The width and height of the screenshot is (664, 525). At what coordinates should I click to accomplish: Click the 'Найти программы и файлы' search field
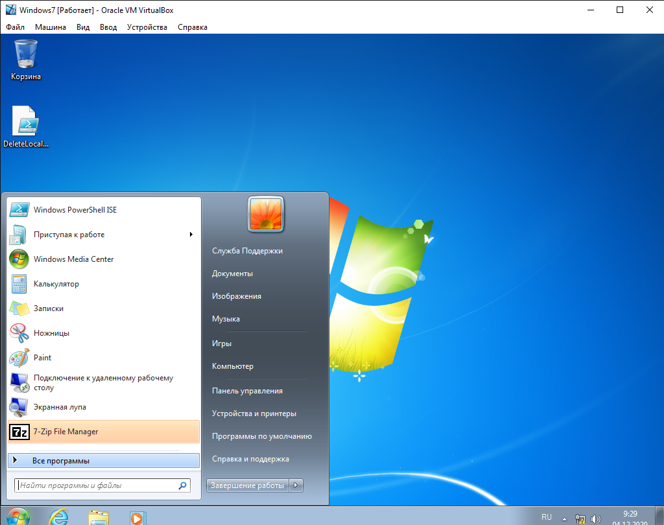[x=96, y=485]
